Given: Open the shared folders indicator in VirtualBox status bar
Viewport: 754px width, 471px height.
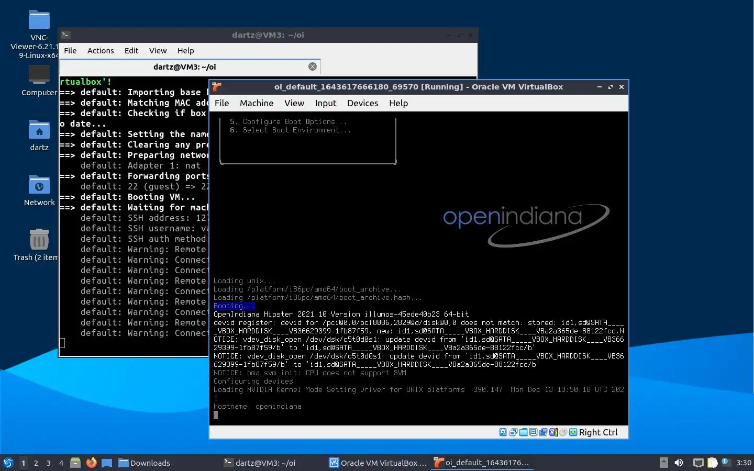Looking at the screenshot, I should point(523,432).
